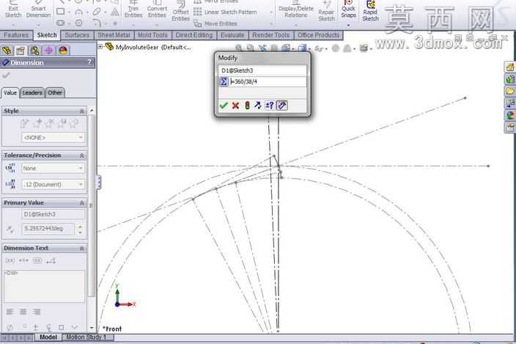Switch to the Other tab
The width and height of the screenshot is (516, 344).
(55, 93)
